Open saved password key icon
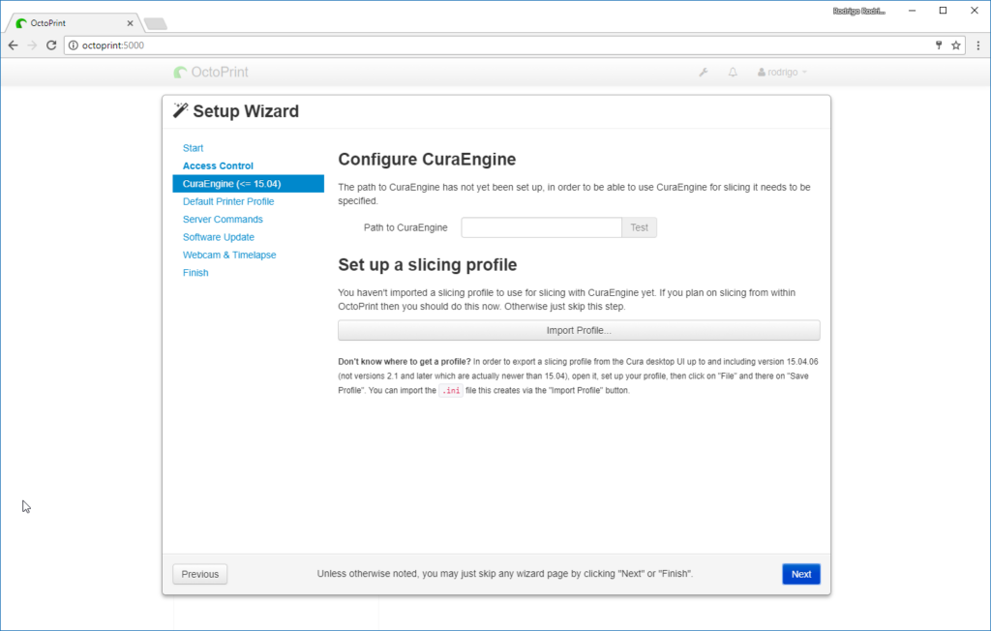The image size is (991, 631). click(x=939, y=45)
